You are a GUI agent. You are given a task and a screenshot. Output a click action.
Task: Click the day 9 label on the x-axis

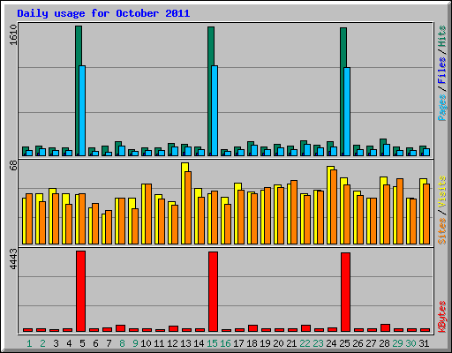[135, 343]
